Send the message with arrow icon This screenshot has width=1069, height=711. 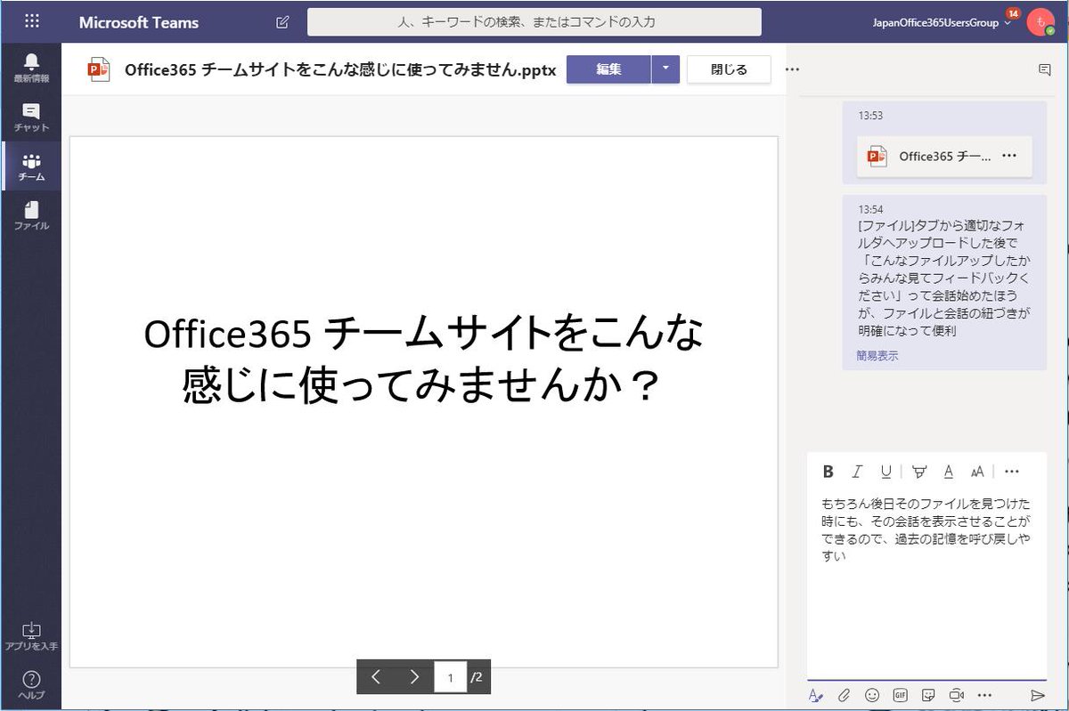1037,694
